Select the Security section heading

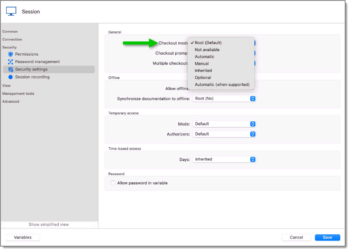click(10, 47)
